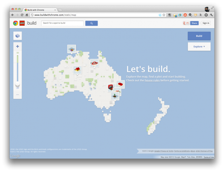Click the blue search magnifier button
The height and width of the screenshot is (172, 224).
point(91,23)
